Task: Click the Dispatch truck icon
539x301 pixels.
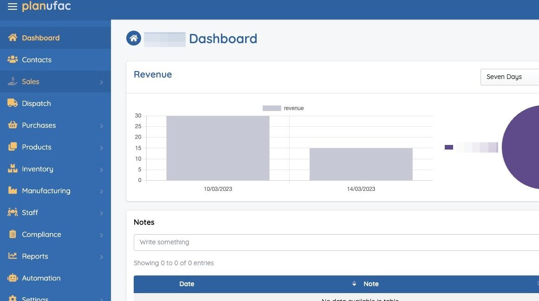Action: coord(13,103)
